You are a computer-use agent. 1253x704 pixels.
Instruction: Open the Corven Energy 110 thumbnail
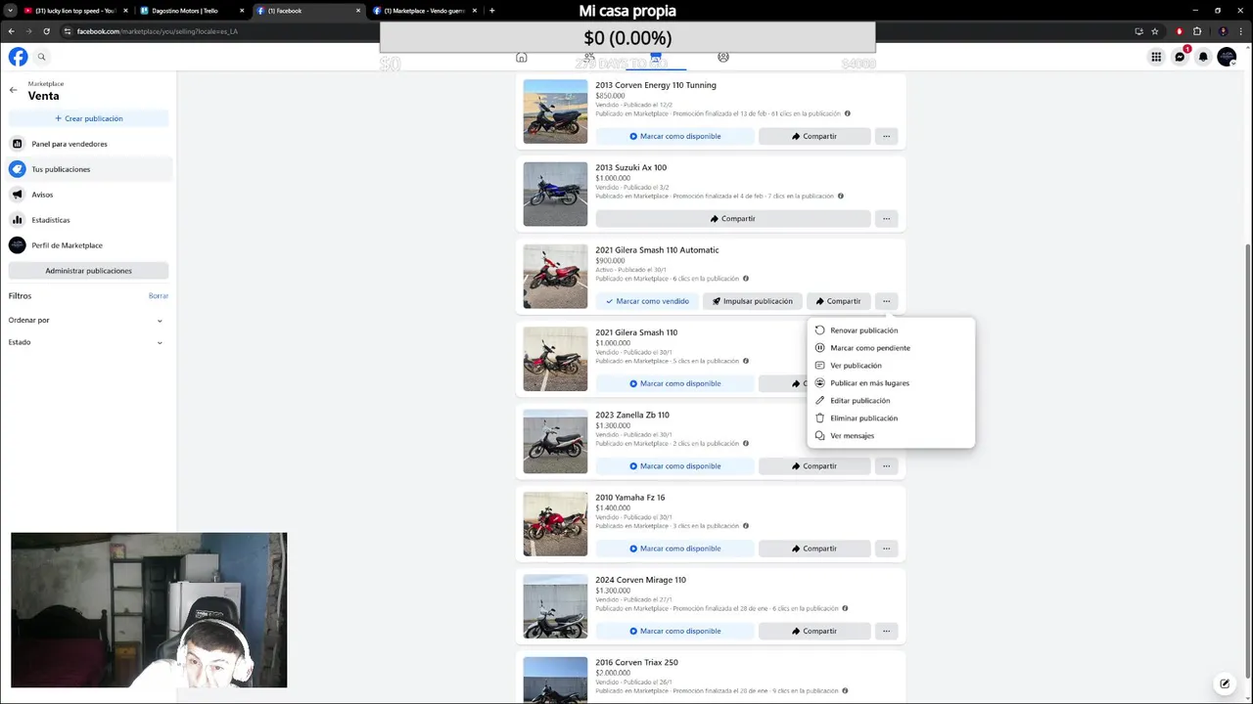pyautogui.click(x=555, y=111)
